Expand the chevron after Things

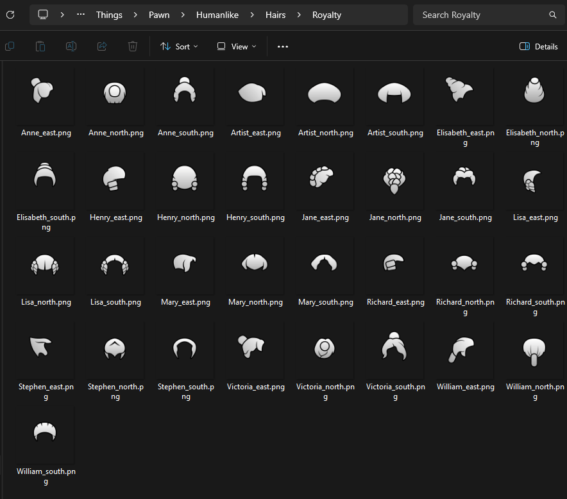pyautogui.click(x=135, y=15)
